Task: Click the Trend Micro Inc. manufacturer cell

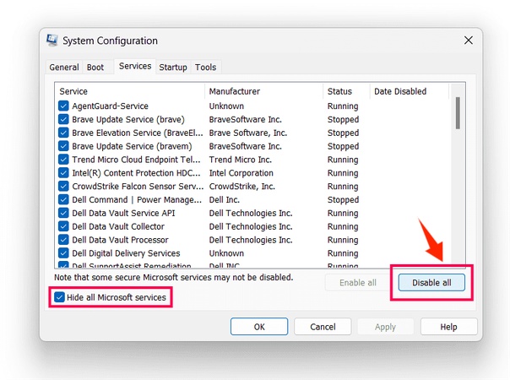Action: tap(240, 160)
